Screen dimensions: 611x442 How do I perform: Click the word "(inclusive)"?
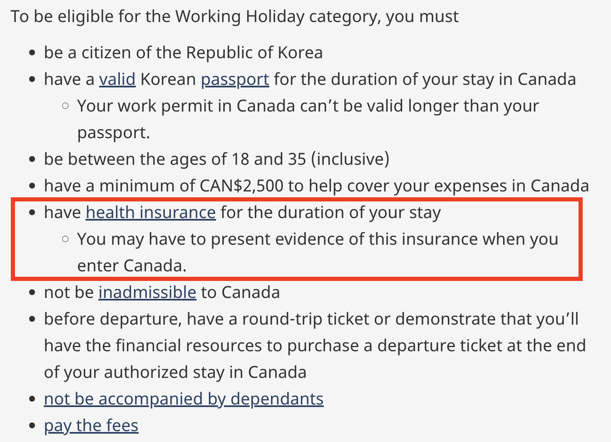(x=350, y=159)
